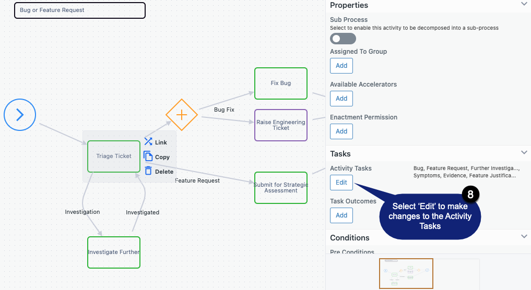
Task: Choose Delete from the activity context menu
Action: pos(164,172)
